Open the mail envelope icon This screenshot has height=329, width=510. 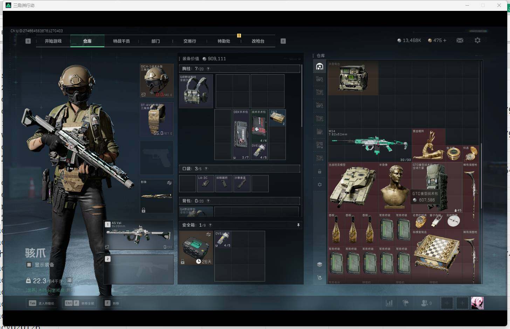[460, 41]
